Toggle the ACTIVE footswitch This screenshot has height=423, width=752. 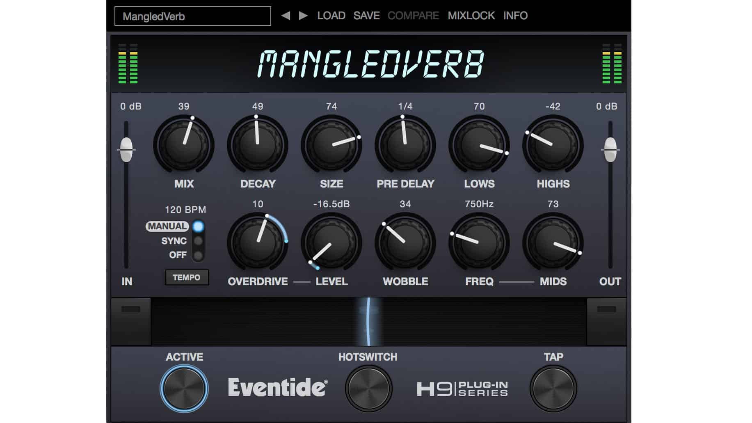tap(184, 389)
